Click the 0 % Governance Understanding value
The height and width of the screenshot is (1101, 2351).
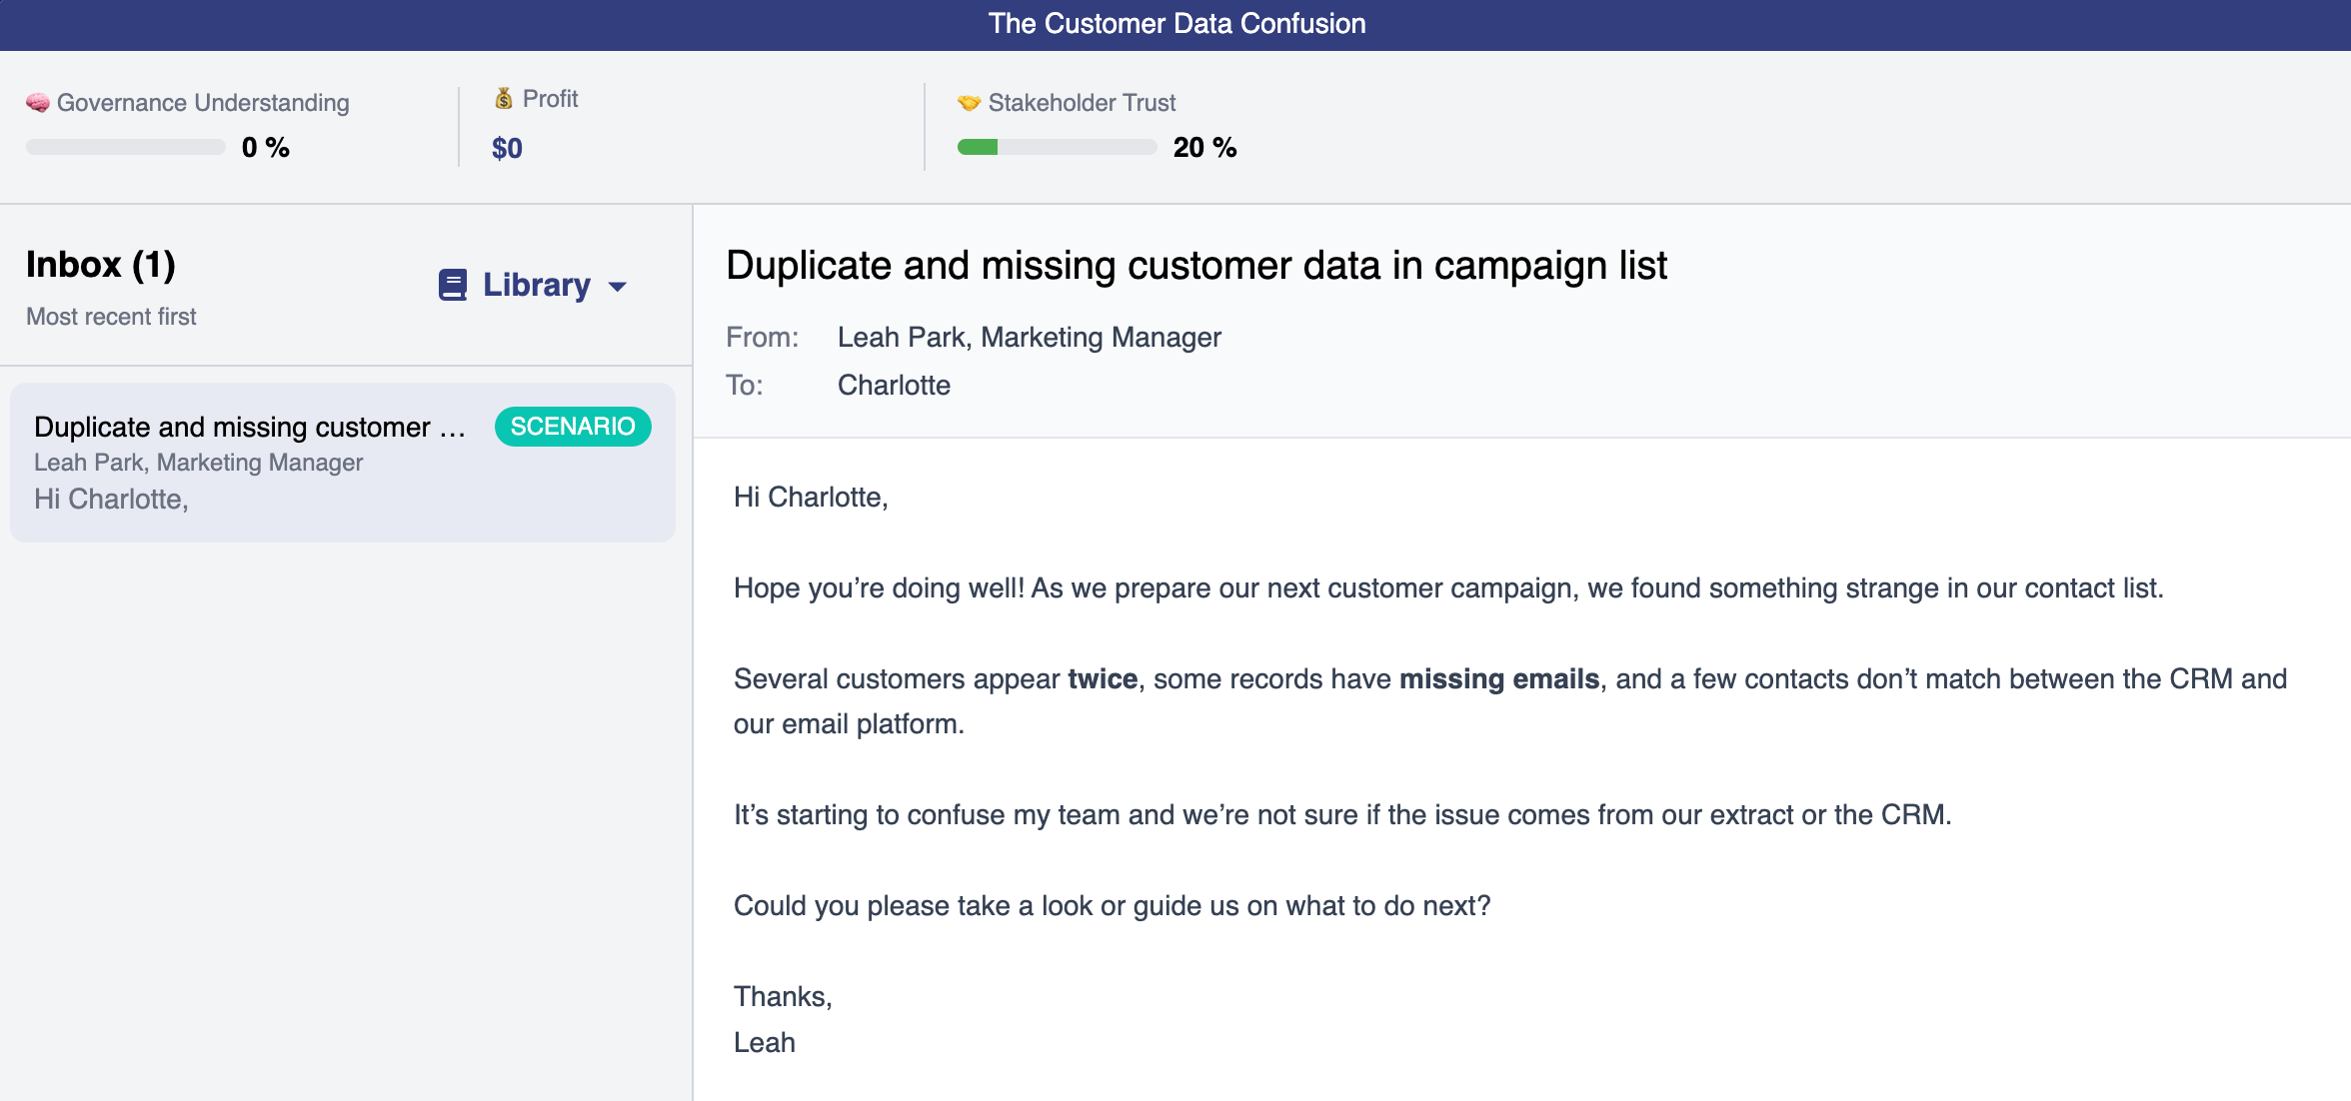click(x=266, y=148)
